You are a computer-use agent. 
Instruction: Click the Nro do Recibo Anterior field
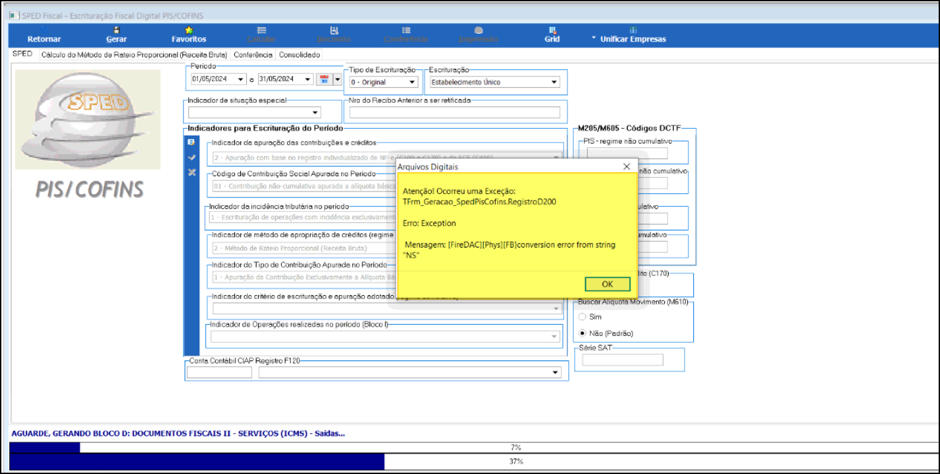[454, 112]
